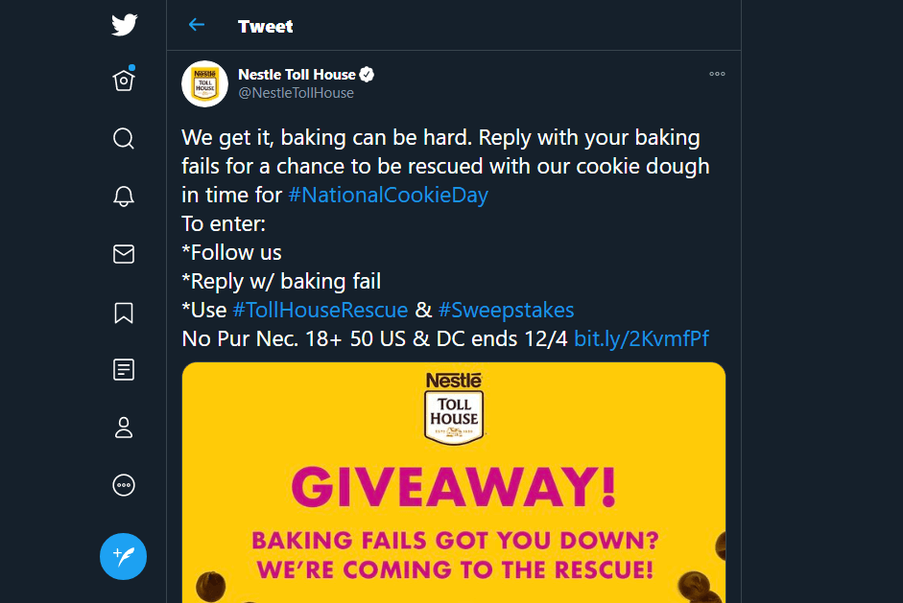Compose a new Tweet with the feather button

tap(123, 556)
